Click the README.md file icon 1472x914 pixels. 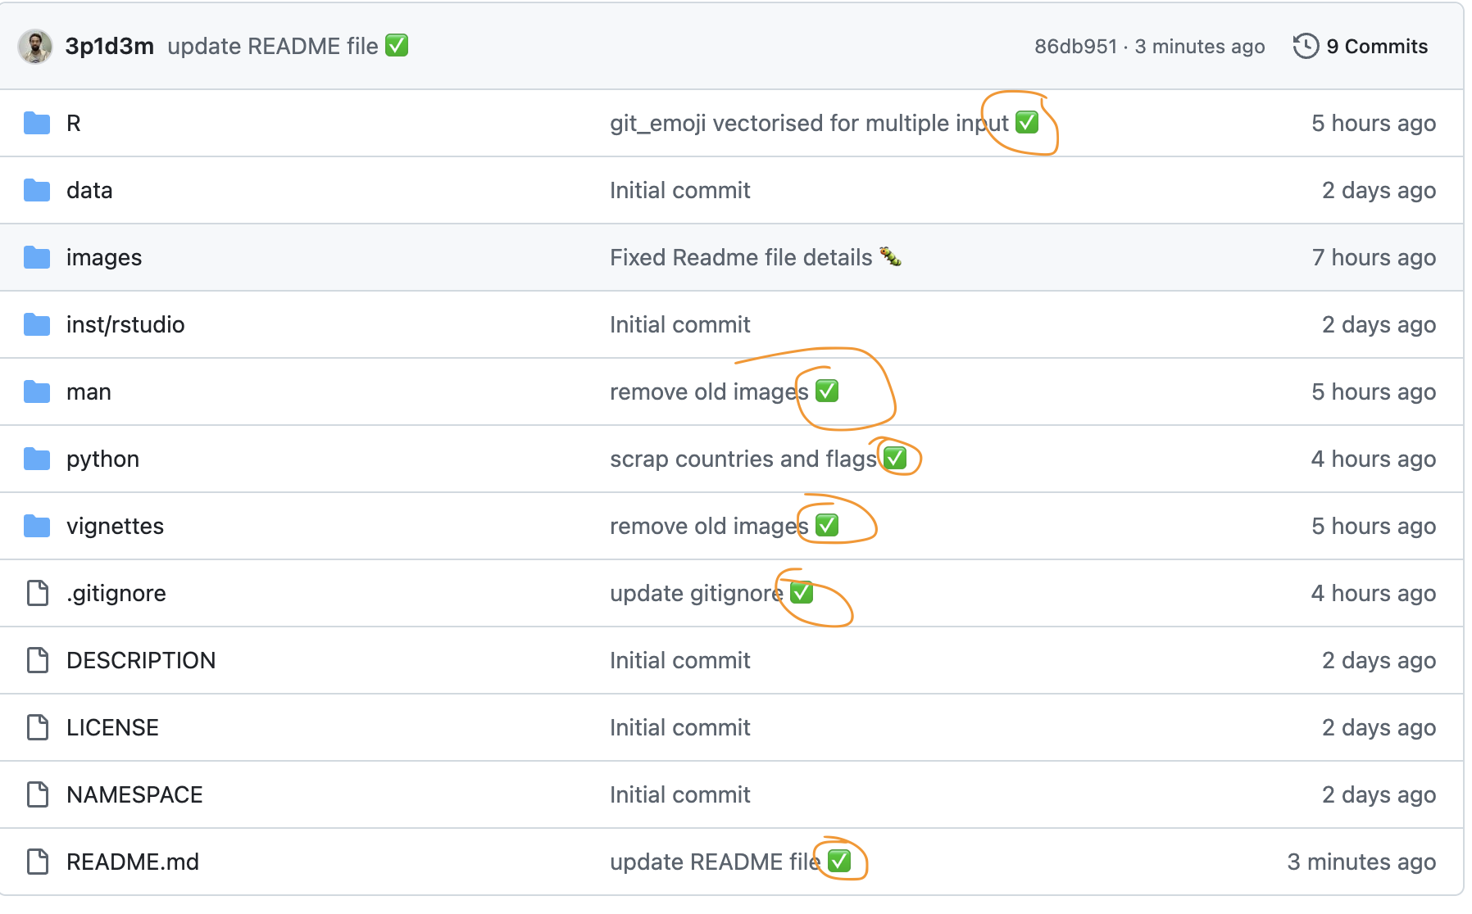38,862
